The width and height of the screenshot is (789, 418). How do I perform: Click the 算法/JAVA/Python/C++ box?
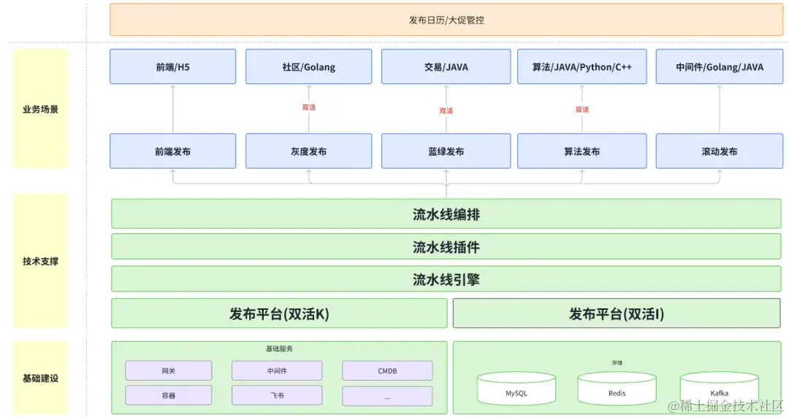(x=582, y=66)
